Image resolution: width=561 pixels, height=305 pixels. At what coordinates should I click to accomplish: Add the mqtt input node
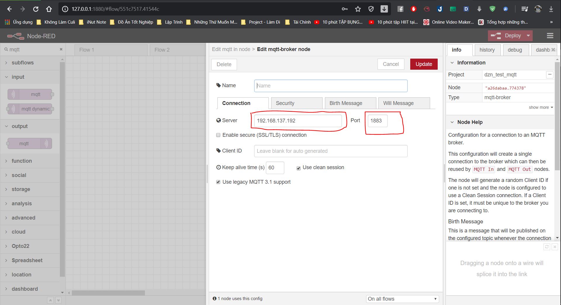click(30, 94)
